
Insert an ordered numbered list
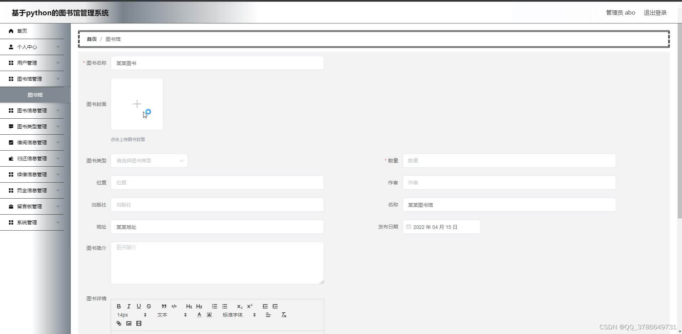[x=214, y=306]
